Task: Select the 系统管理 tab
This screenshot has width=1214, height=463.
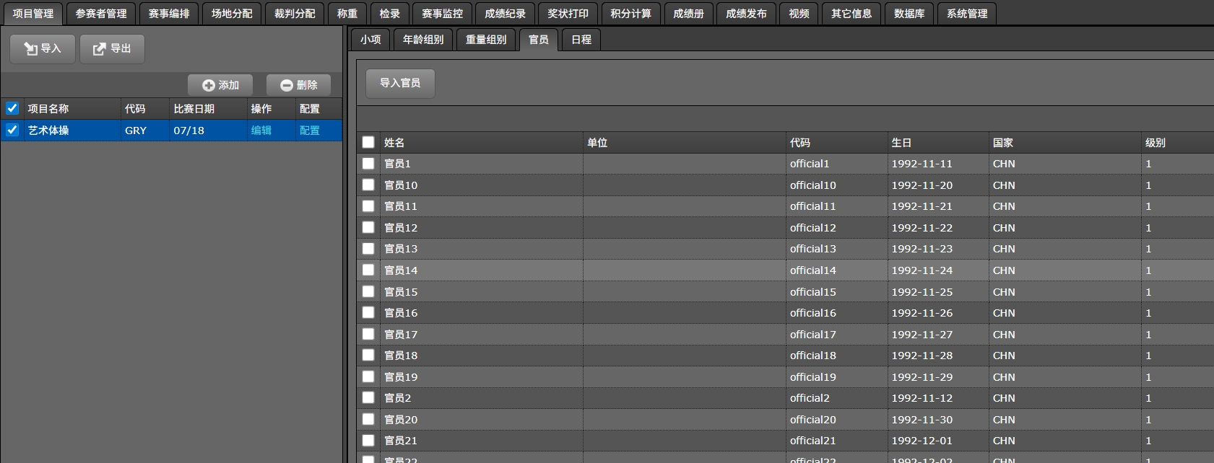Action: [x=967, y=14]
